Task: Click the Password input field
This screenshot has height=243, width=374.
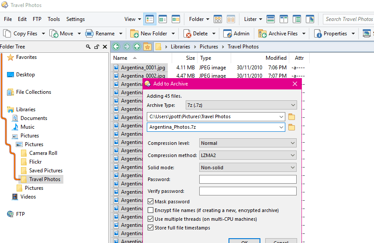Action: point(248,179)
